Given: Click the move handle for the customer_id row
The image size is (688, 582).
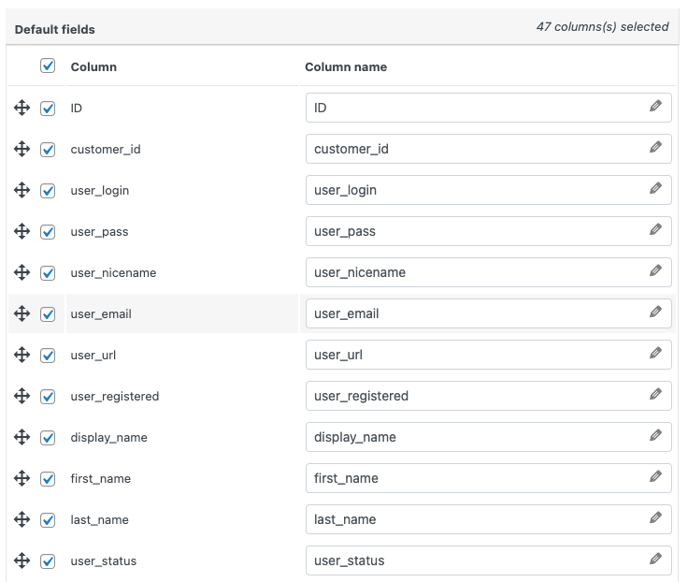Looking at the screenshot, I should pyautogui.click(x=21, y=149).
